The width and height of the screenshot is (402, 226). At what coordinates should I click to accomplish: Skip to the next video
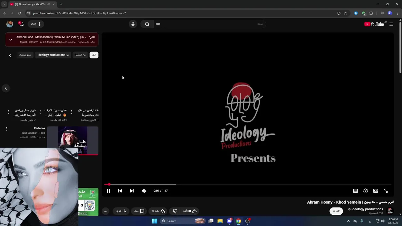point(132,191)
